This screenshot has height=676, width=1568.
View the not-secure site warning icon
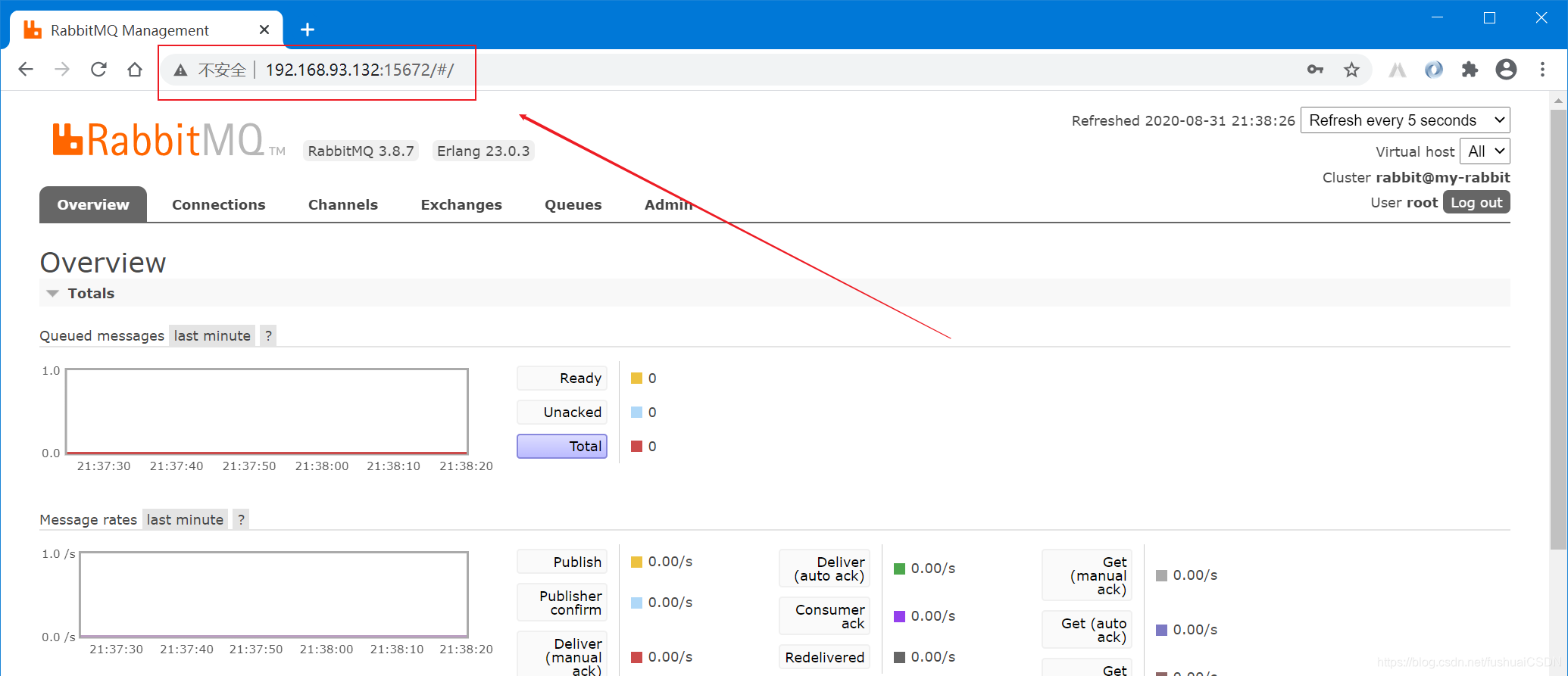click(x=180, y=70)
